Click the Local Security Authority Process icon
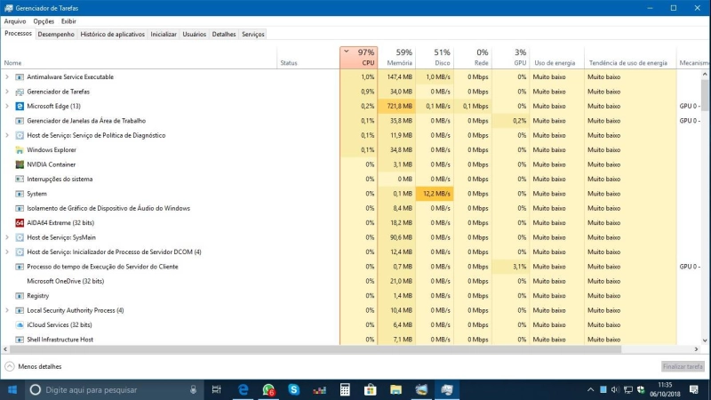Image resolution: width=711 pixels, height=400 pixels. [20, 310]
